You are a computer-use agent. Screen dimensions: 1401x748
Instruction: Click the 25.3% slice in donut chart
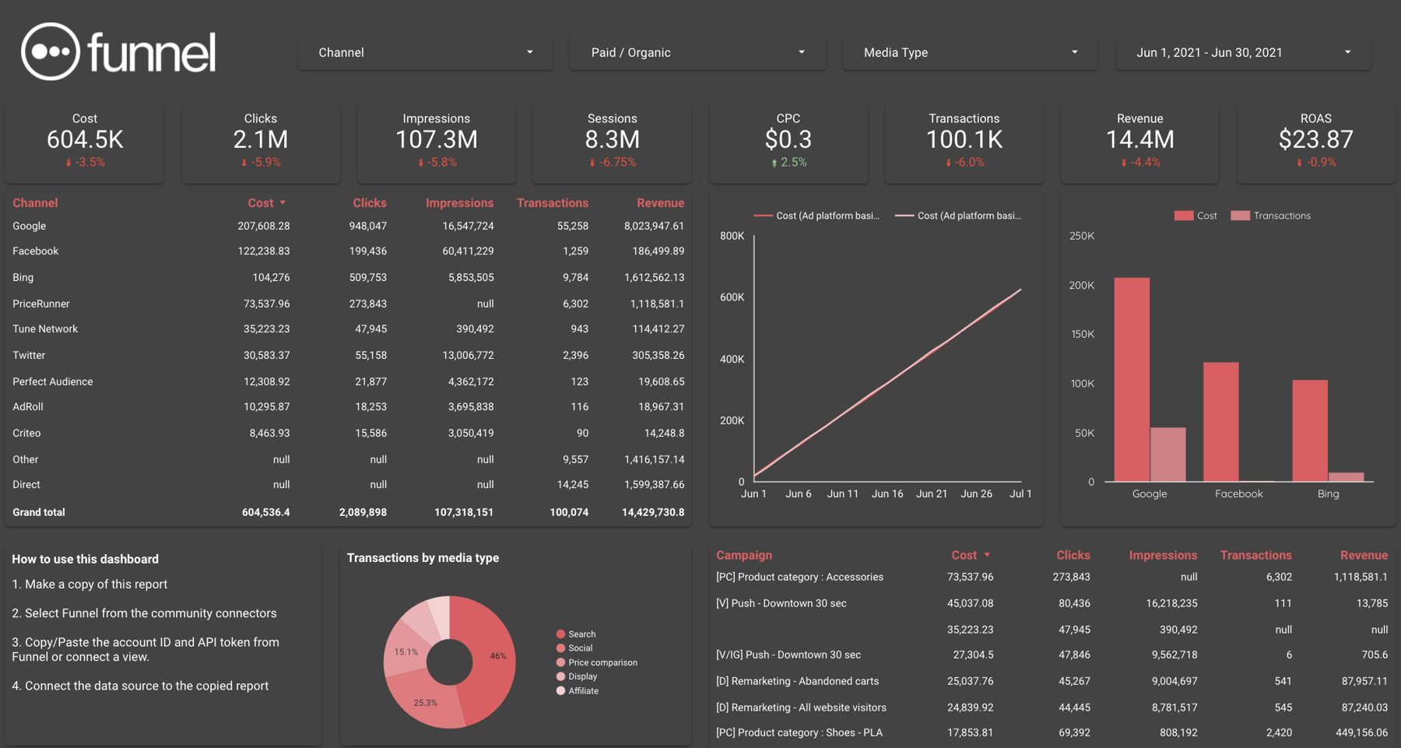click(424, 703)
